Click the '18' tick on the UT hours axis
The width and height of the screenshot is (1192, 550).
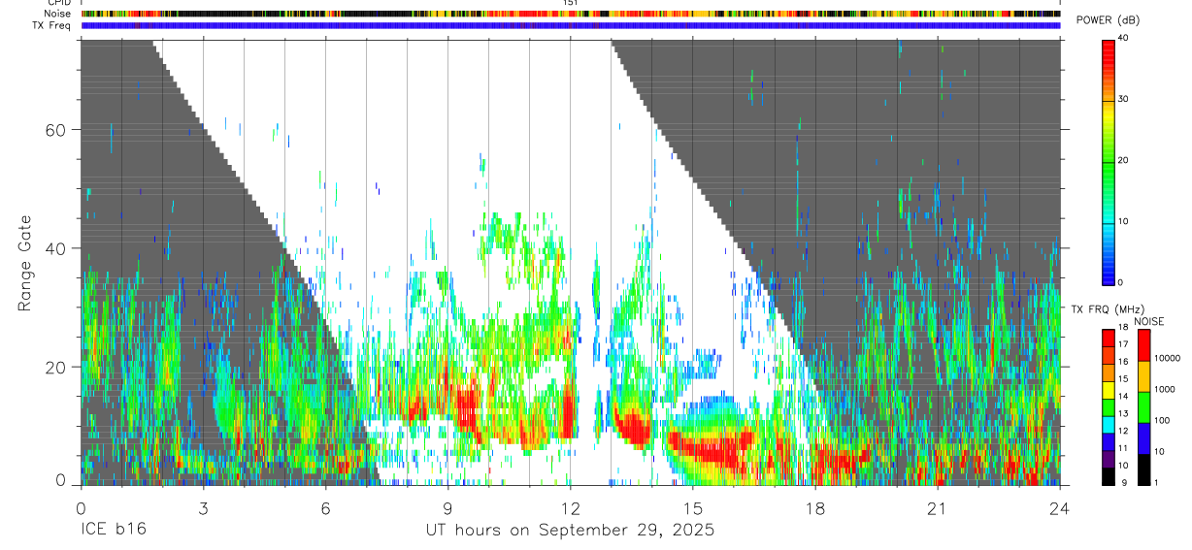pyautogui.click(x=815, y=507)
